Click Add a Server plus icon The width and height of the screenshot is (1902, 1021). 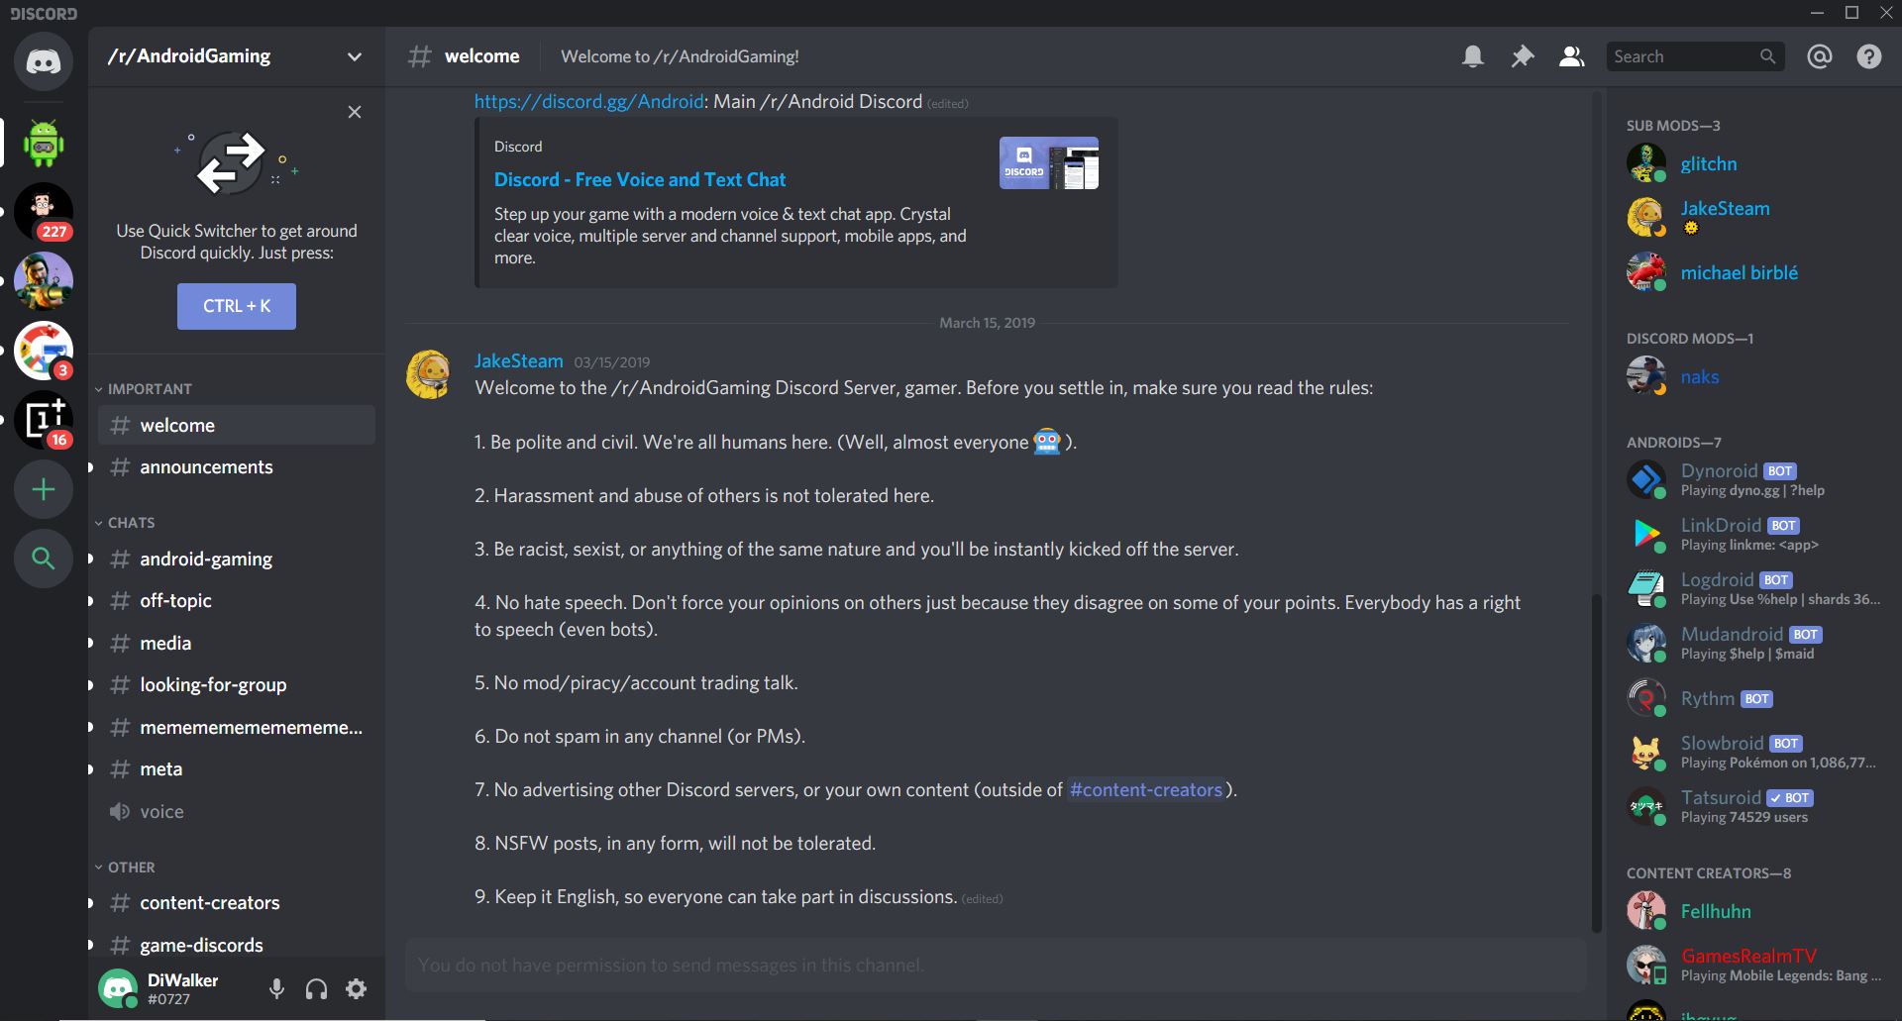[44, 489]
